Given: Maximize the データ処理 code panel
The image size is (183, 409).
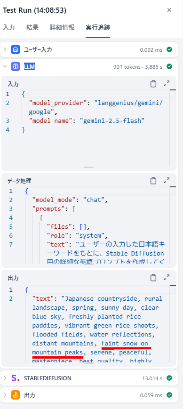Looking at the screenshot, I should (167, 181).
